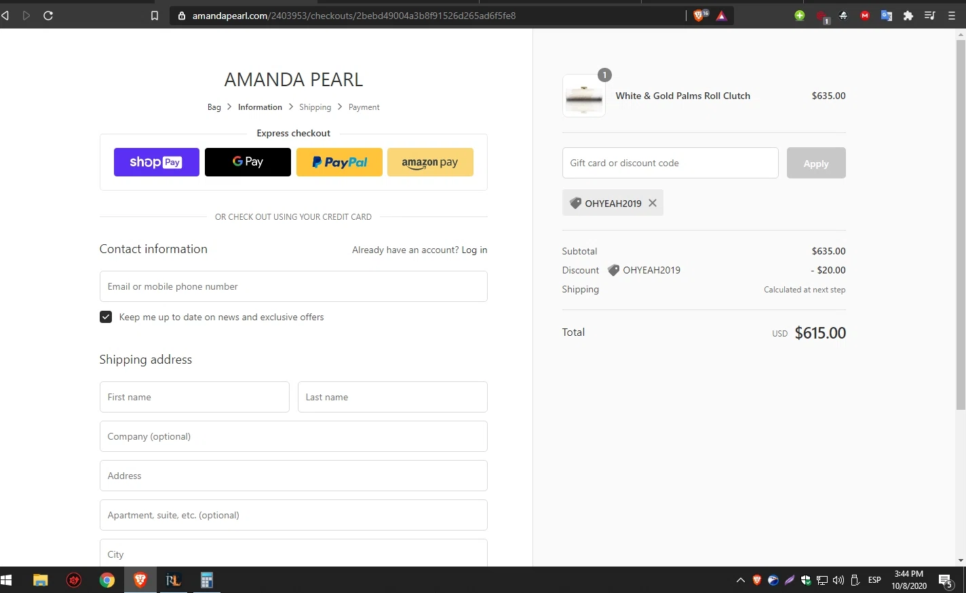
Task: Open File Explorer from the taskbar
Action: [41, 580]
